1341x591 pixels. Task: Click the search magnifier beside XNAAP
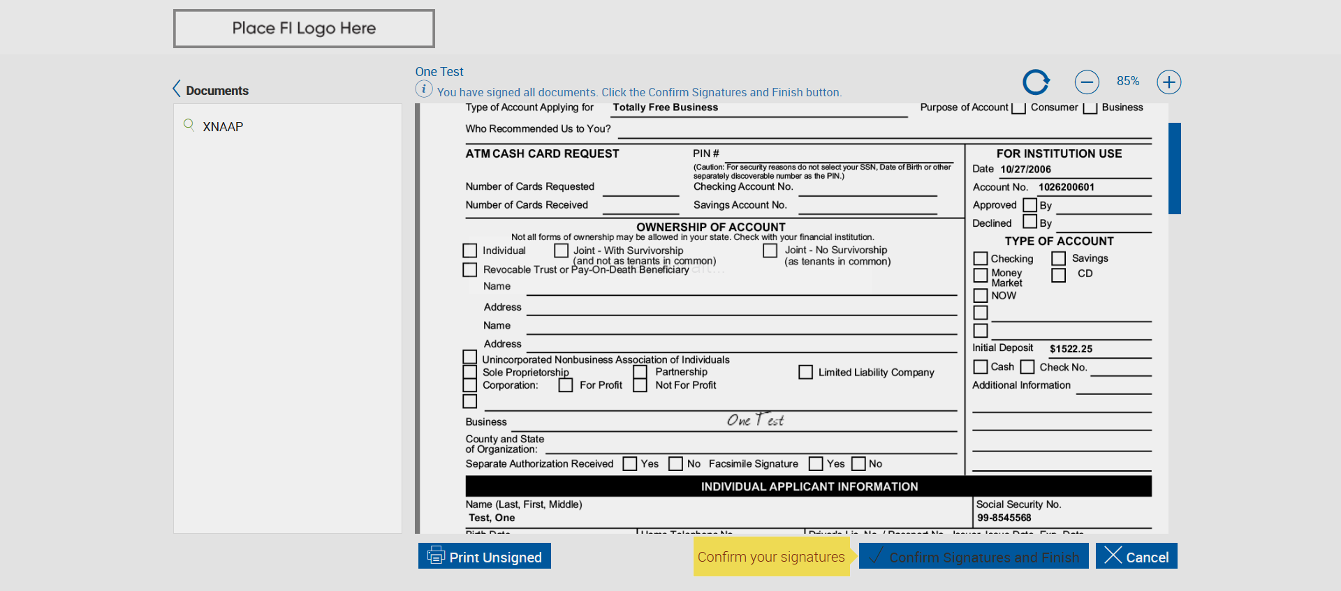pyautogui.click(x=189, y=125)
